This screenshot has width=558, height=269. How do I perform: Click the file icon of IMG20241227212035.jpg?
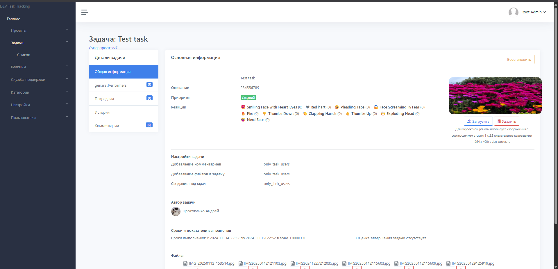coord(293,263)
